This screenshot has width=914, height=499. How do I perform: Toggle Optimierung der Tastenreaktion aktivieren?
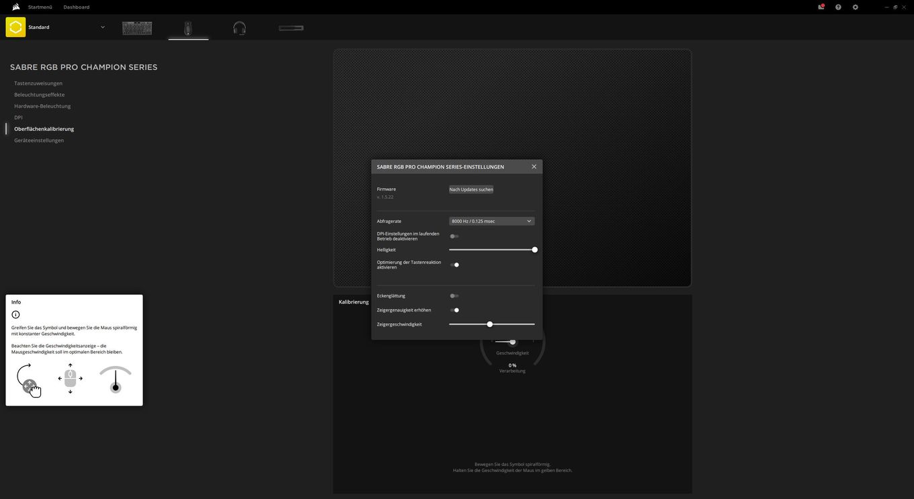pyautogui.click(x=454, y=265)
